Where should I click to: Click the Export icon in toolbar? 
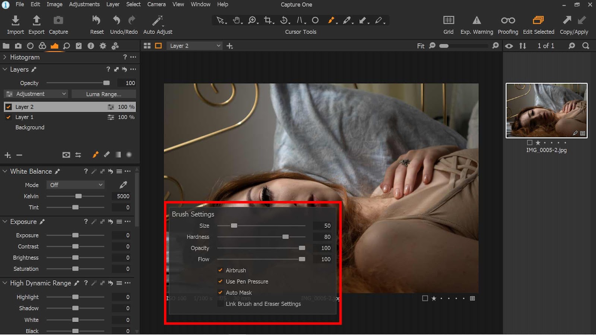pyautogui.click(x=37, y=20)
